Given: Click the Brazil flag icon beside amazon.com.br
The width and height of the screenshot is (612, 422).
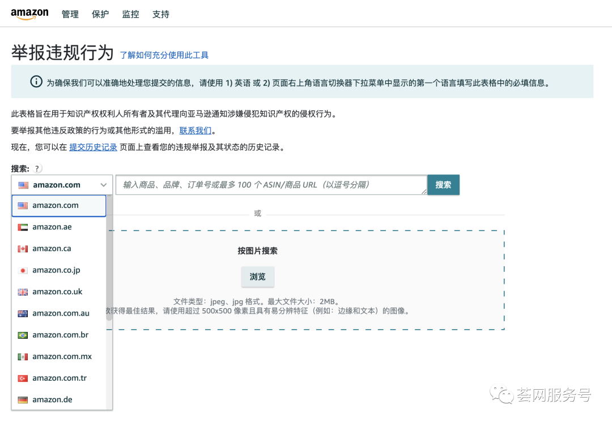Looking at the screenshot, I should 22,335.
